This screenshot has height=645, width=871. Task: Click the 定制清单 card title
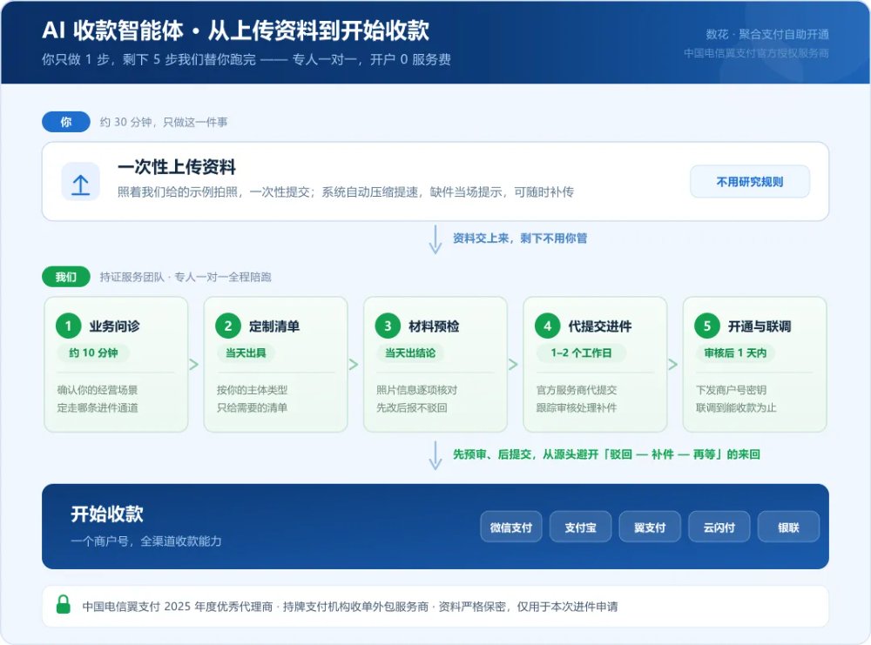[x=274, y=326]
